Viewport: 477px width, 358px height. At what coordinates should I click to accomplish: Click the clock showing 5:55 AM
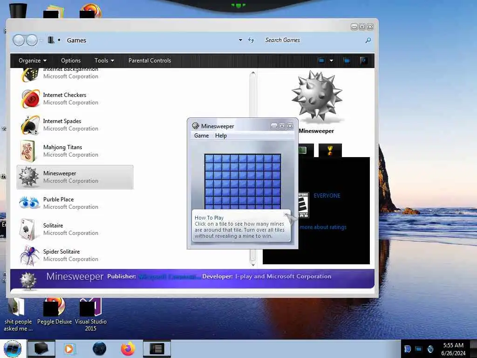453,345
